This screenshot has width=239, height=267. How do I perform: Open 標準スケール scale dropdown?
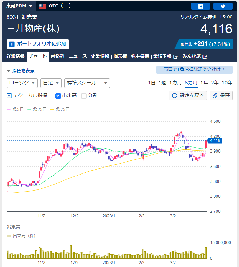pyautogui.click(x=87, y=83)
